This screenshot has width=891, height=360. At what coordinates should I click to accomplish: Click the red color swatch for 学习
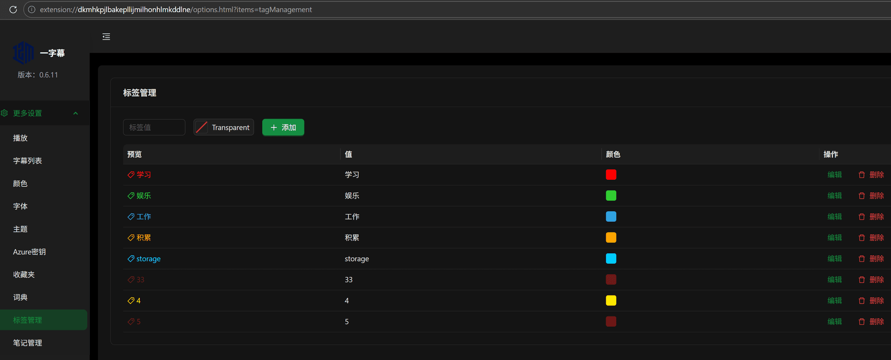click(611, 175)
